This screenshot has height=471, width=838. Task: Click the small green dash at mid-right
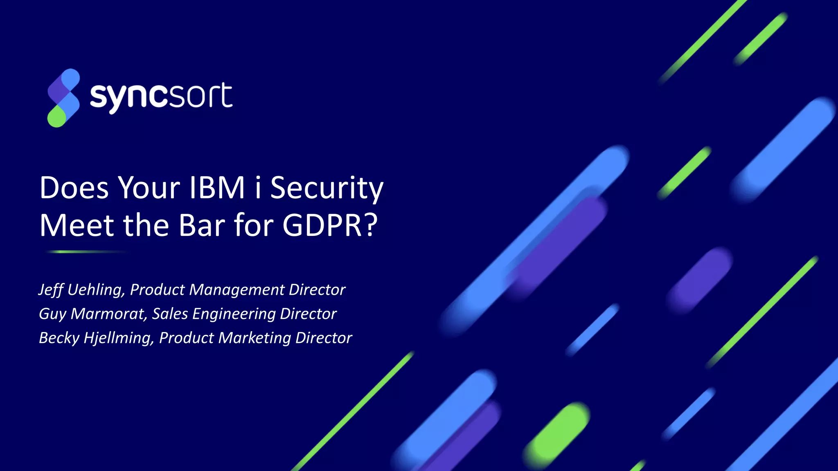[685, 172]
